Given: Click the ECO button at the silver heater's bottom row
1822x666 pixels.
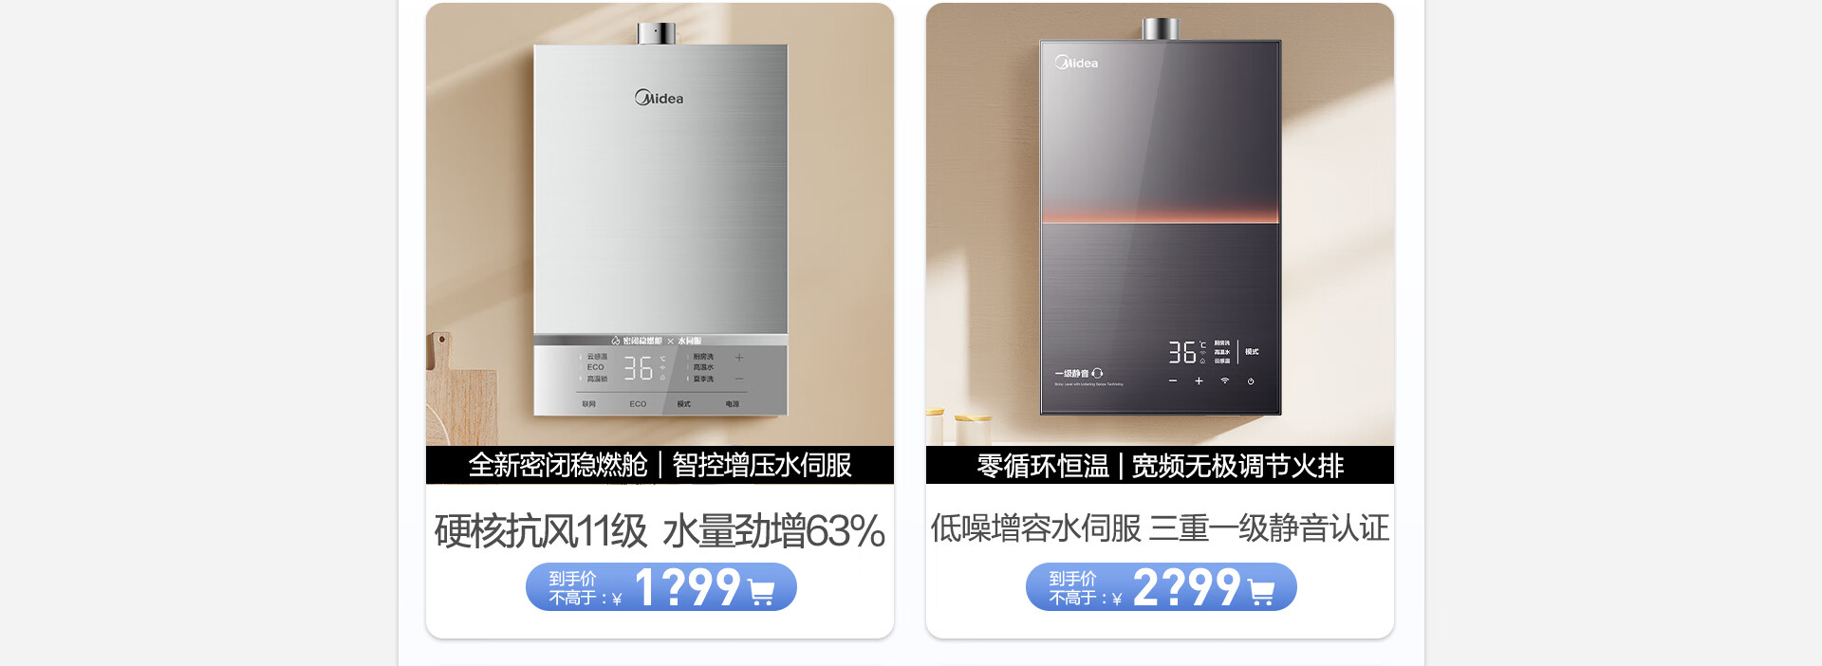Looking at the screenshot, I should point(638,404).
